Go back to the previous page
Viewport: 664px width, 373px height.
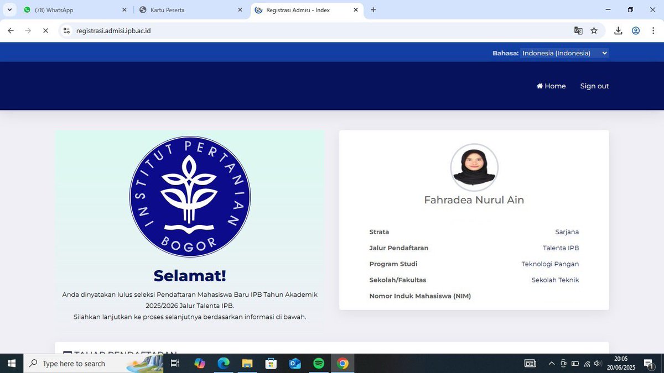[x=11, y=30]
